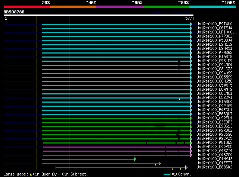Screen dimensions: 239x177
Task: Select the UniRef100_C0PJA9 label
Action: pos(214,106)
